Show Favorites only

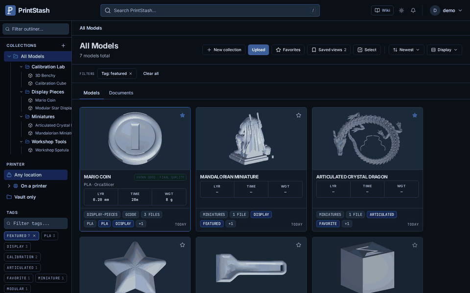(288, 50)
